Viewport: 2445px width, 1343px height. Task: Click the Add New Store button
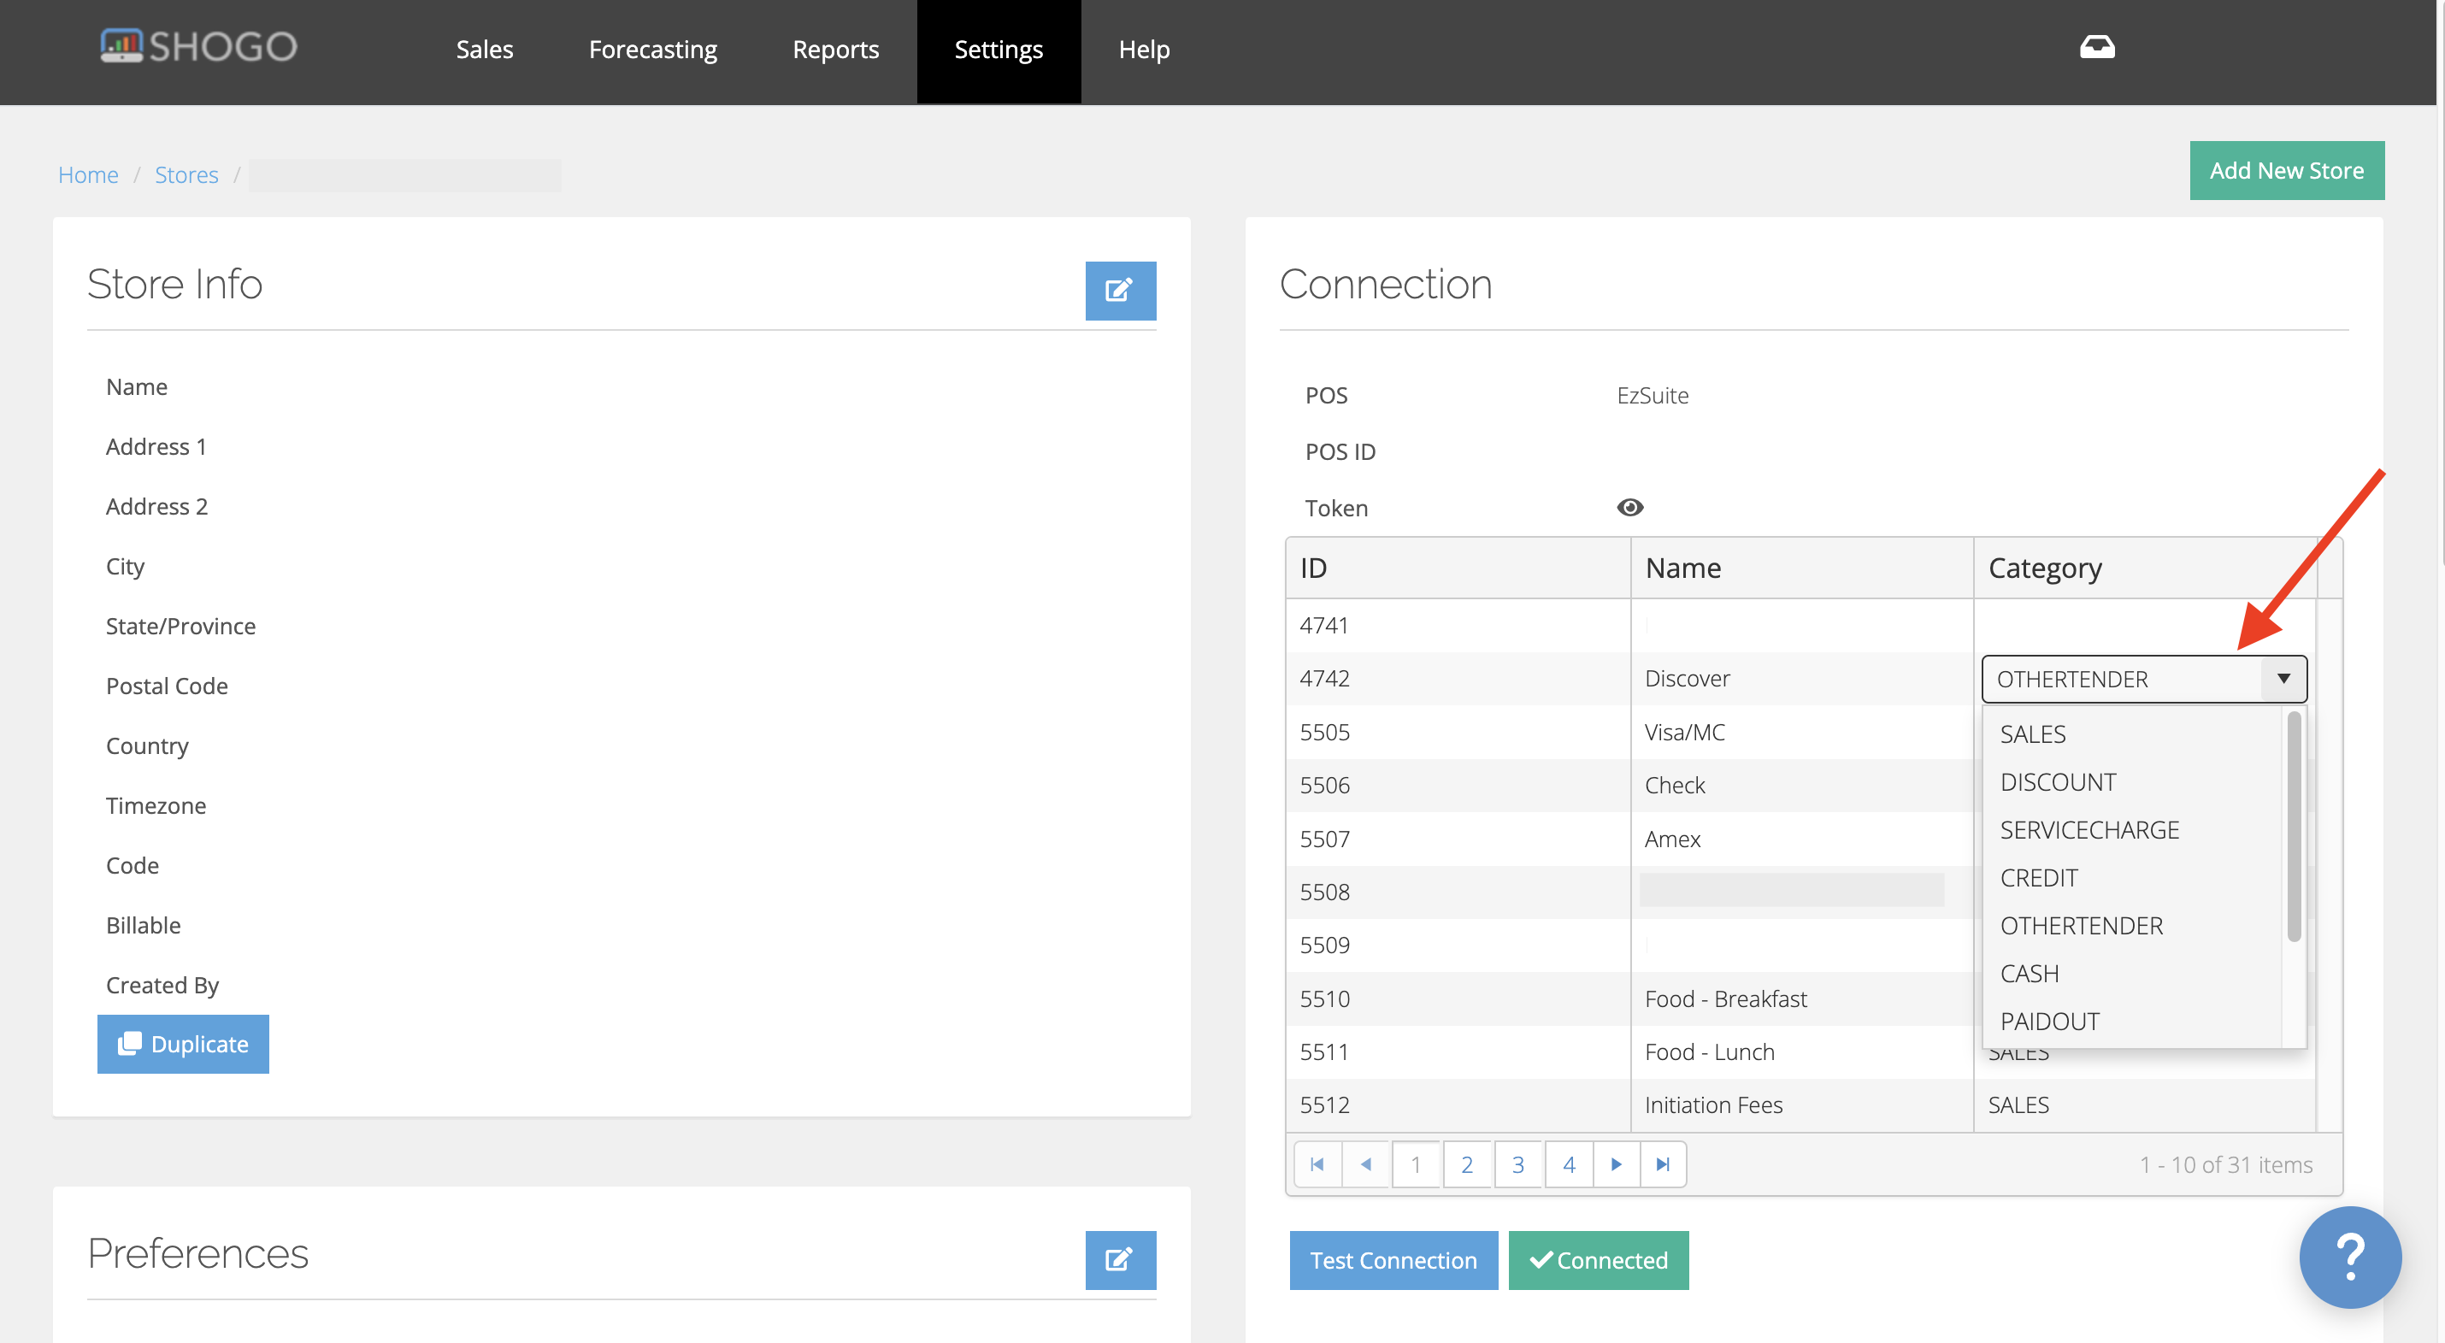click(x=2287, y=170)
